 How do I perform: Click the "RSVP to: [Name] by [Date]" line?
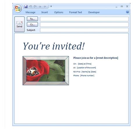(85, 72)
